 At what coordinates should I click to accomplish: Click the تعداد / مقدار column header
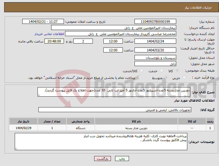click(52, 121)
